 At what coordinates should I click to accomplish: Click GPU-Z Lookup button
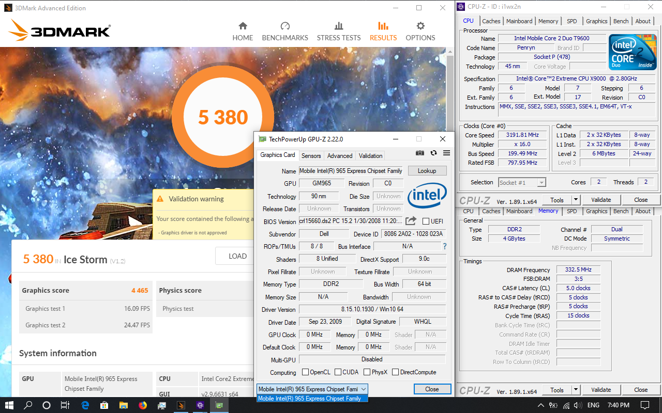427,170
